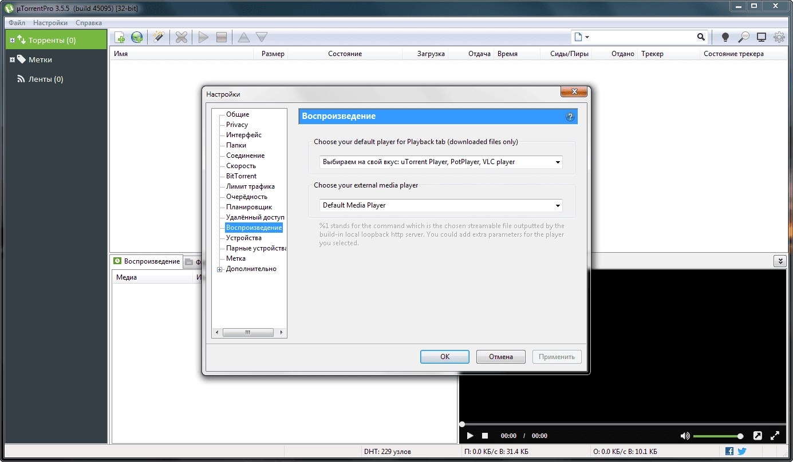This screenshot has height=462, width=793.
Task: Open the search provider dropdown arrow
Action: (587, 37)
